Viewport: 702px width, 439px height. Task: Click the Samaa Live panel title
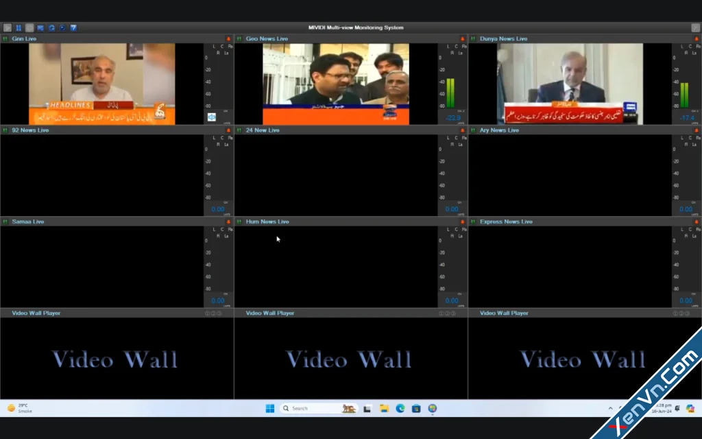tap(27, 222)
